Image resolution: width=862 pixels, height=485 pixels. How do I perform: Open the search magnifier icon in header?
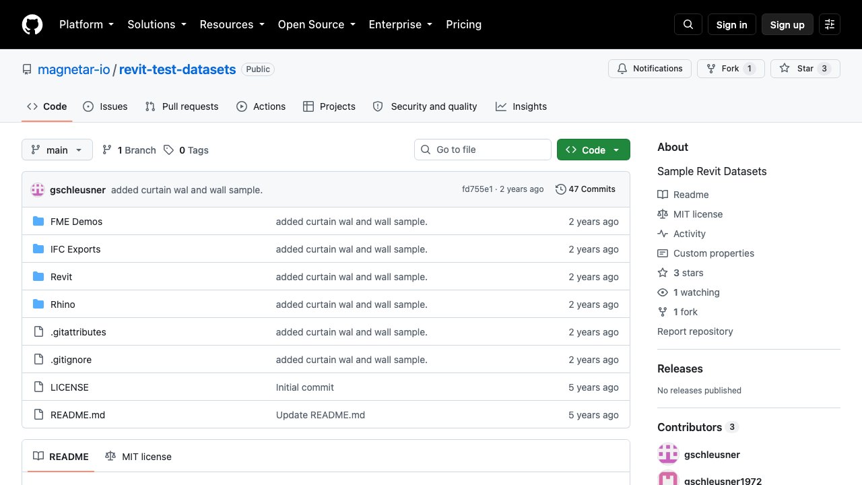pos(688,24)
